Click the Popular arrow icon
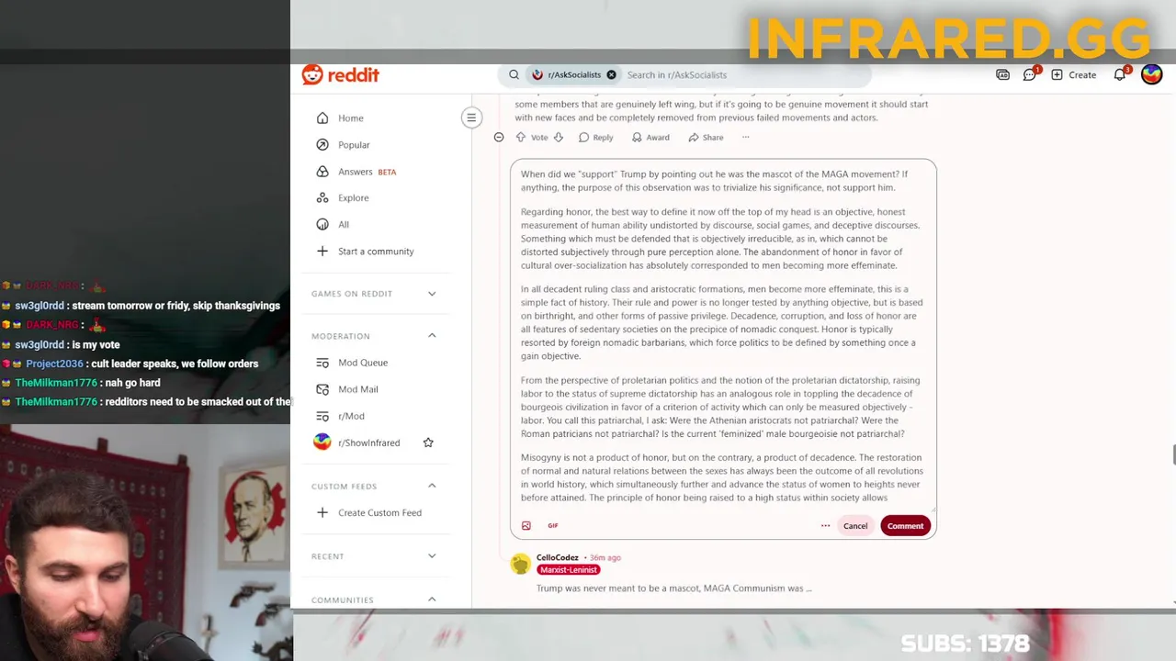This screenshot has width=1176, height=661. tap(322, 145)
